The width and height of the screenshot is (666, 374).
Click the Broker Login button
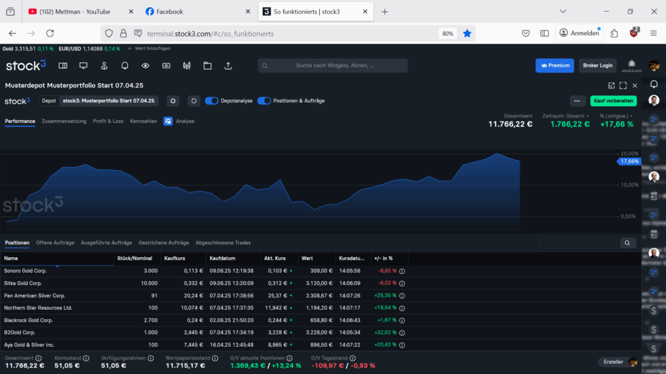(598, 66)
